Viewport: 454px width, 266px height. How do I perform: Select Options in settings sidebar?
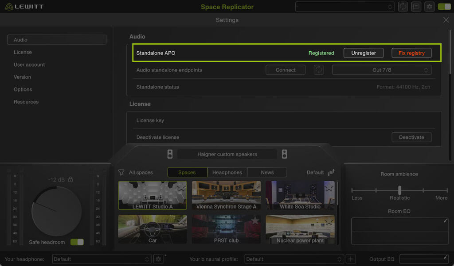click(x=23, y=89)
